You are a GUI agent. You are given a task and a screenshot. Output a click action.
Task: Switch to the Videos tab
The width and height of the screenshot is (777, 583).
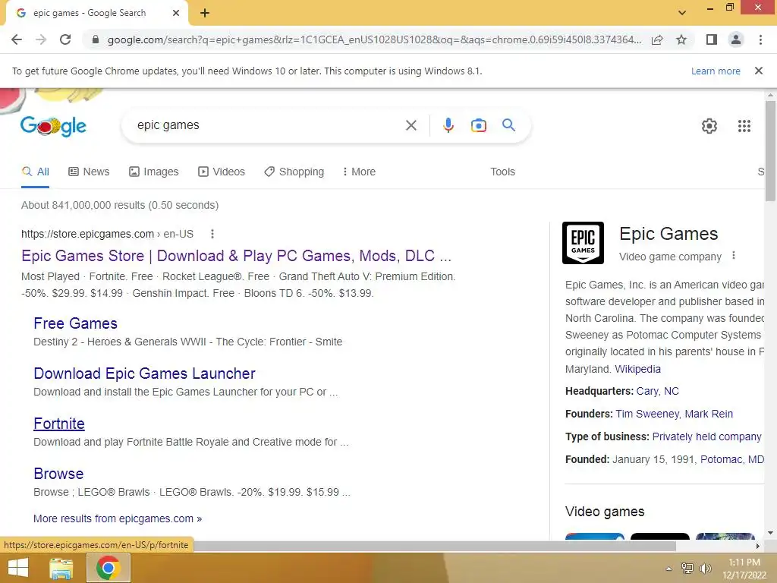[x=222, y=172]
